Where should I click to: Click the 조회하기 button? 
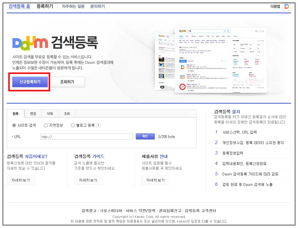tap(67, 82)
